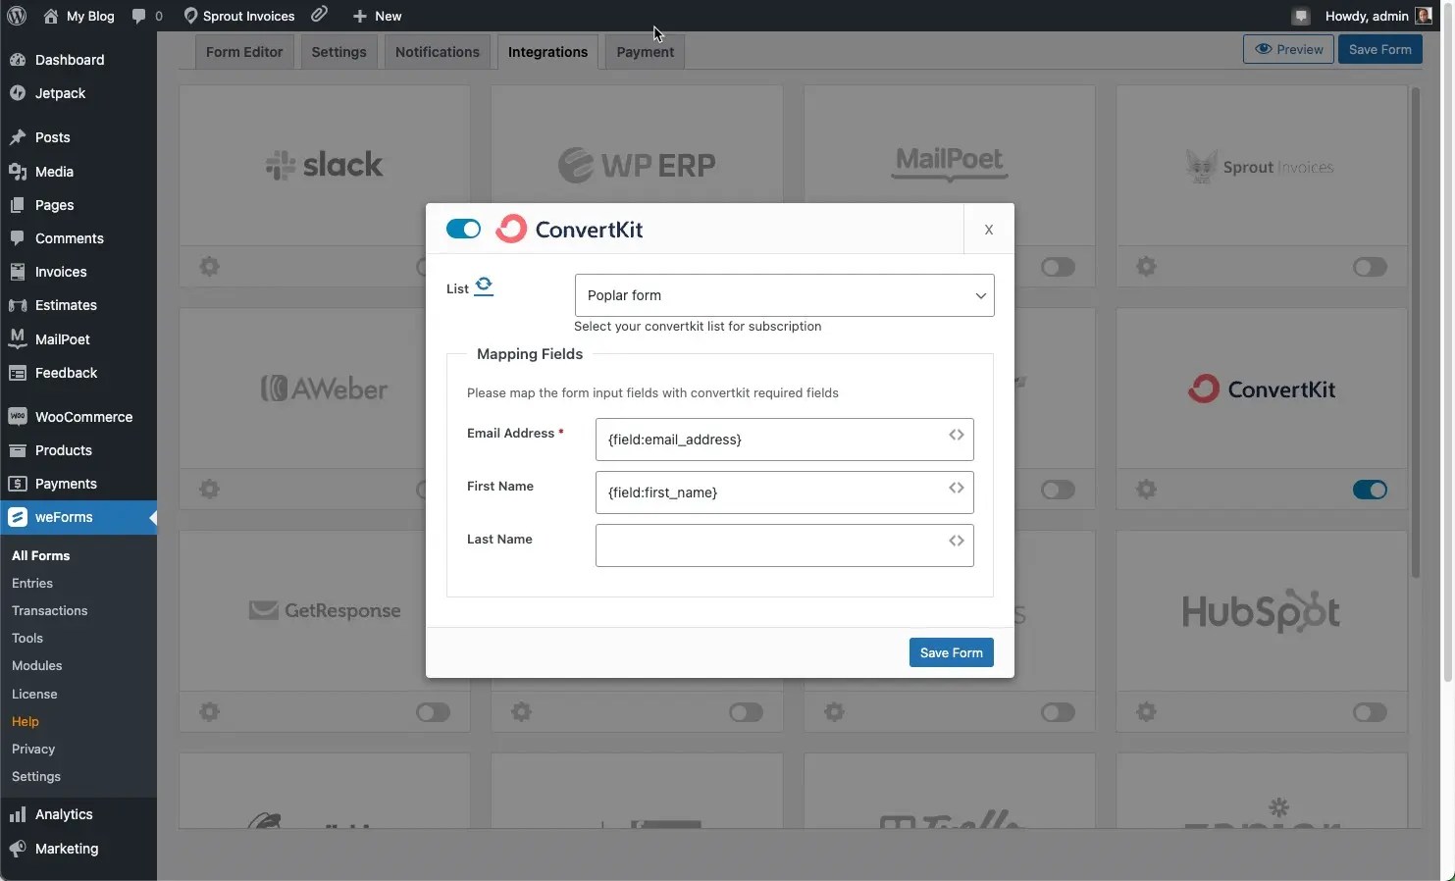The width and height of the screenshot is (1455, 881).
Task: Save the form from the modal button
Action: pos(950,652)
